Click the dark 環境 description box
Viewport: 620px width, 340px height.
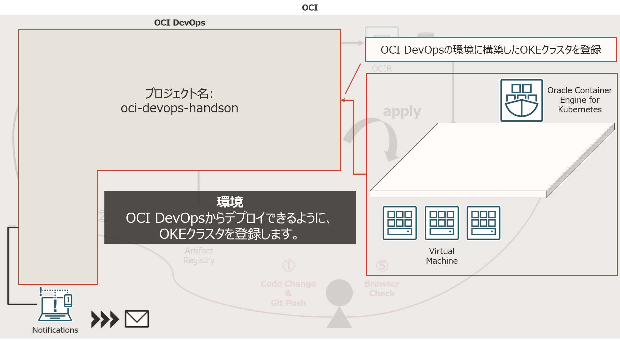(230, 218)
